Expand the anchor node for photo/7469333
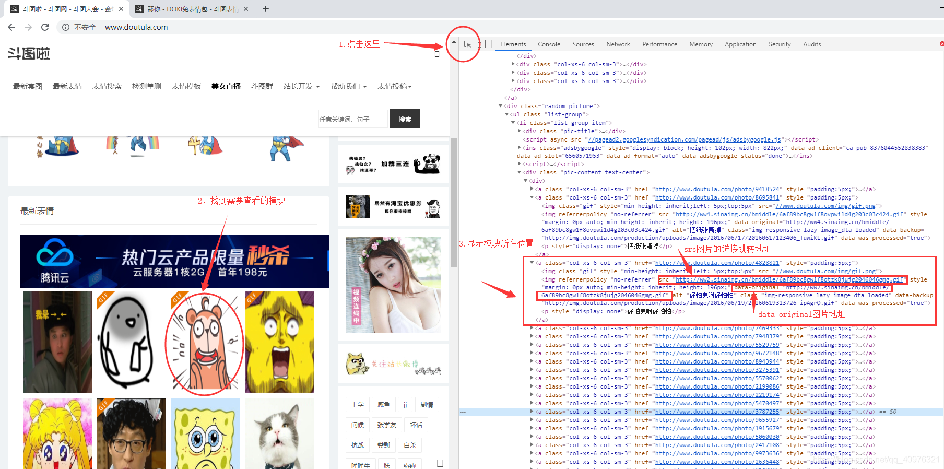The height and width of the screenshot is (469, 944). (x=532, y=328)
